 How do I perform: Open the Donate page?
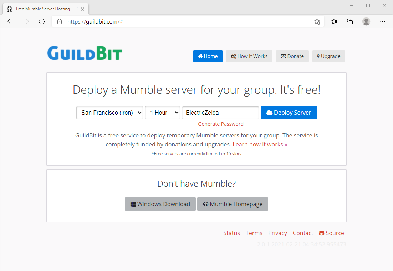(292, 56)
